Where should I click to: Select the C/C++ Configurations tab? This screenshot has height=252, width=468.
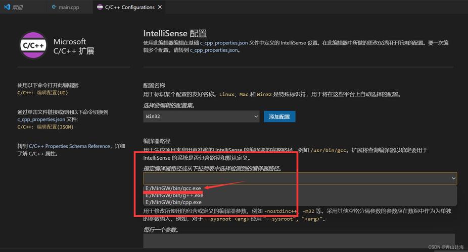click(129, 7)
